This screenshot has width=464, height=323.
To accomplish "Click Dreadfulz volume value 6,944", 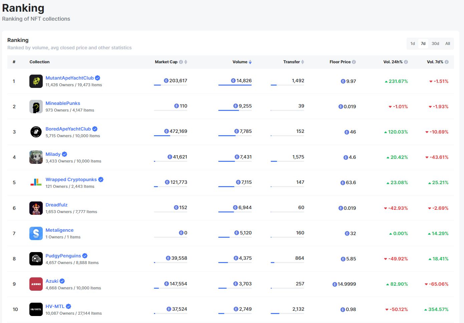I will coord(242,207).
